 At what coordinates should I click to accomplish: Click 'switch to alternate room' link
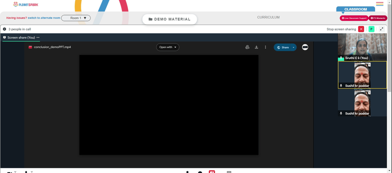coord(44,18)
